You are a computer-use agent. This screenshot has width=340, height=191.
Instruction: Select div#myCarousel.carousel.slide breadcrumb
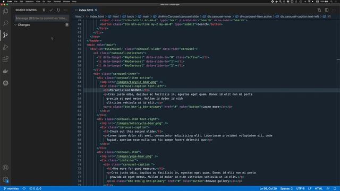click(x=178, y=16)
